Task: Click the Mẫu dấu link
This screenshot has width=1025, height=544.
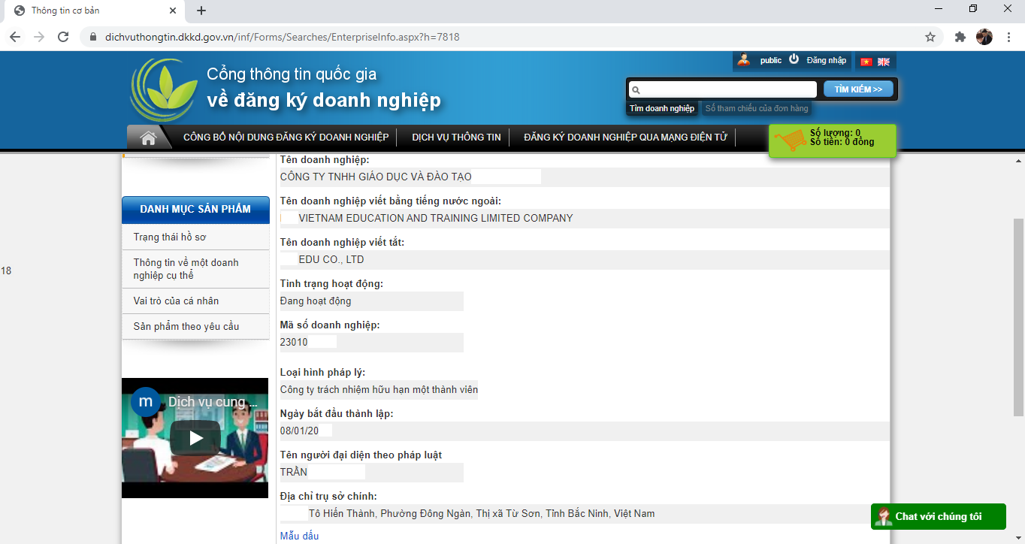Action: (x=299, y=536)
